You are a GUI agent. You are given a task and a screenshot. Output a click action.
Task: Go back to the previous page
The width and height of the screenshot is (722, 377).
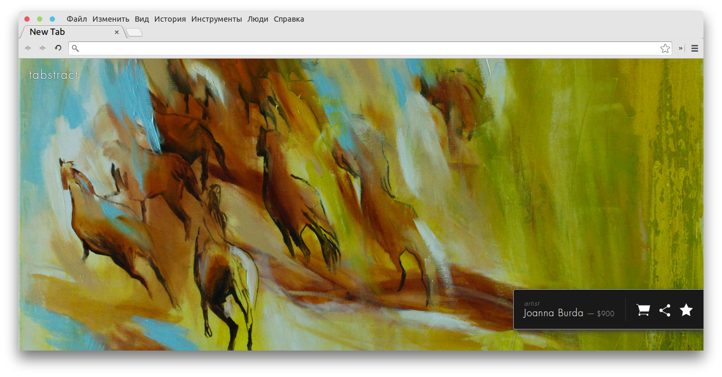(27, 48)
